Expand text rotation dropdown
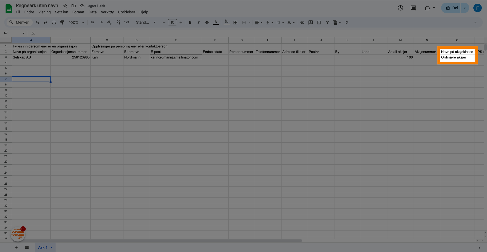487x252 pixels. (x=294, y=23)
